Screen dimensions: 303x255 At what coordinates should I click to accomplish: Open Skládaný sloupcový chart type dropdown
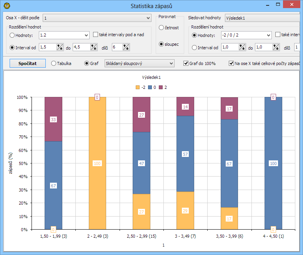point(139,63)
